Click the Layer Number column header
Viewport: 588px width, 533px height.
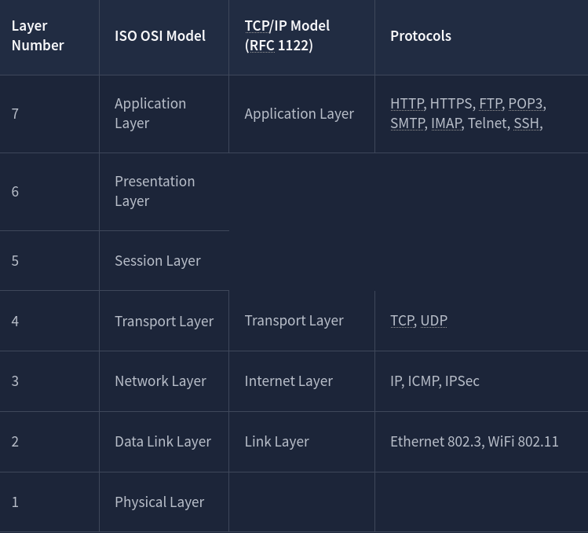click(38, 35)
